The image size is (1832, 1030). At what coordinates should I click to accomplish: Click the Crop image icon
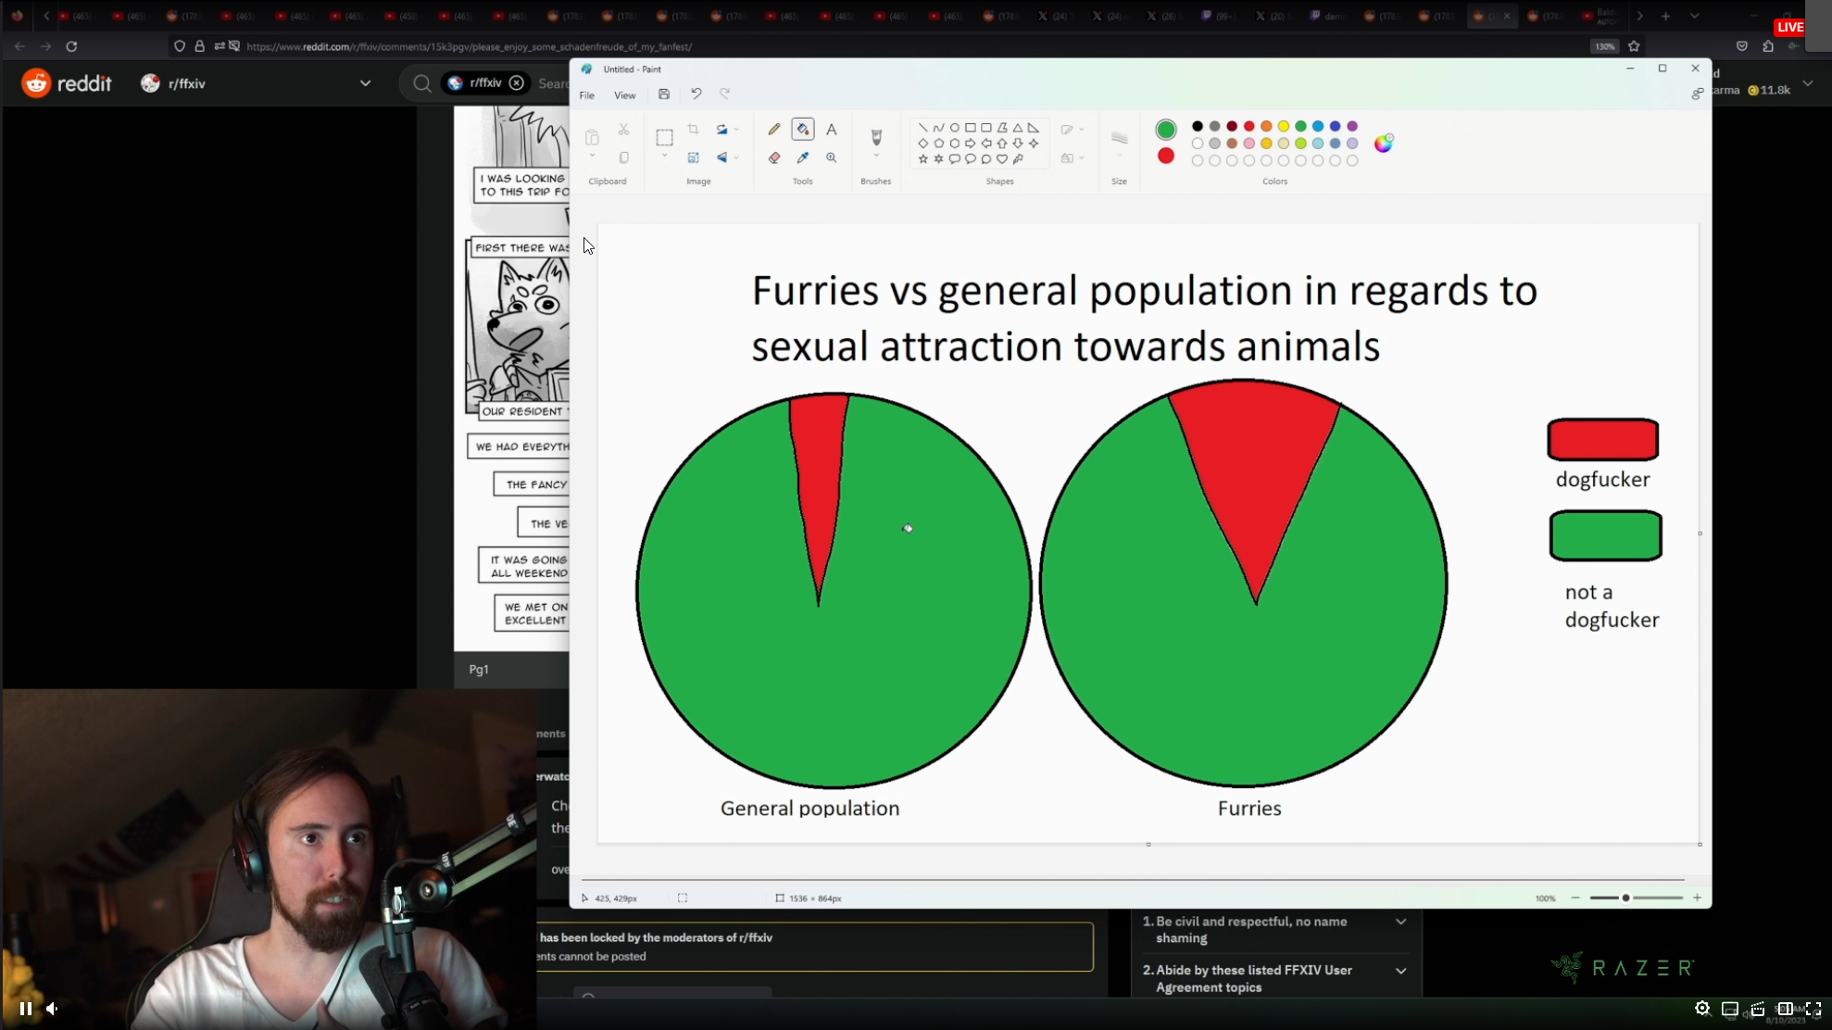[x=693, y=130]
